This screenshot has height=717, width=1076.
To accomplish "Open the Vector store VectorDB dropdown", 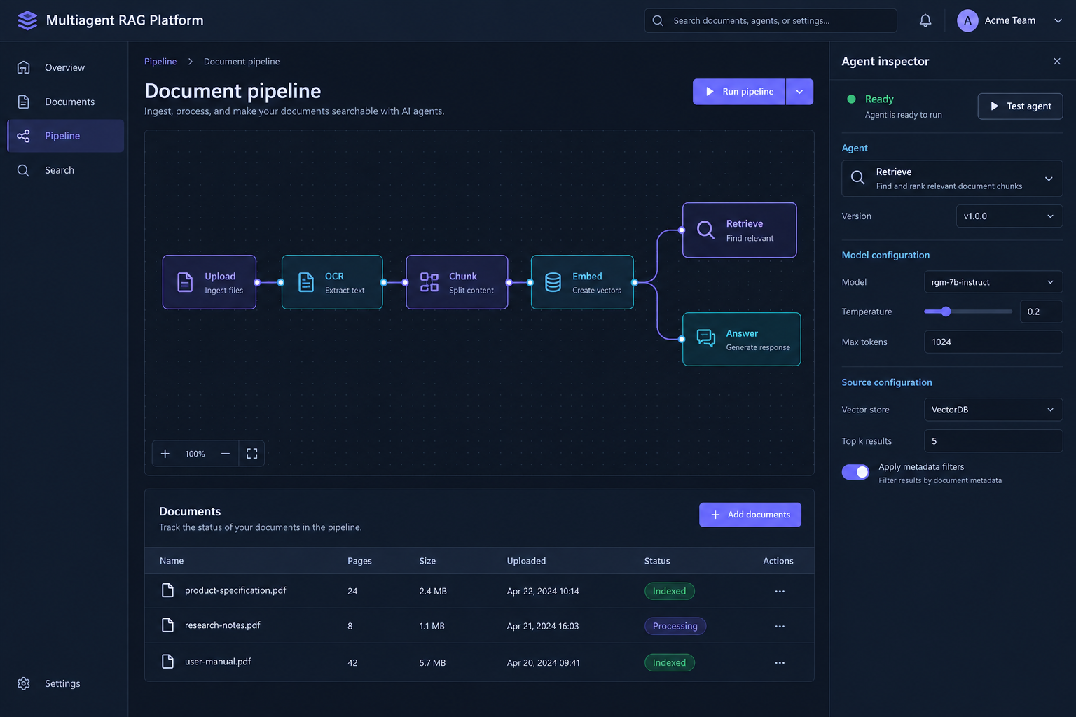I will 993,410.
